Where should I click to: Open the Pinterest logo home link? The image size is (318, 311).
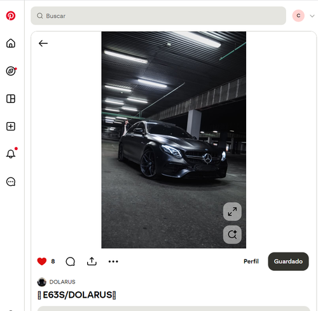[x=11, y=16]
